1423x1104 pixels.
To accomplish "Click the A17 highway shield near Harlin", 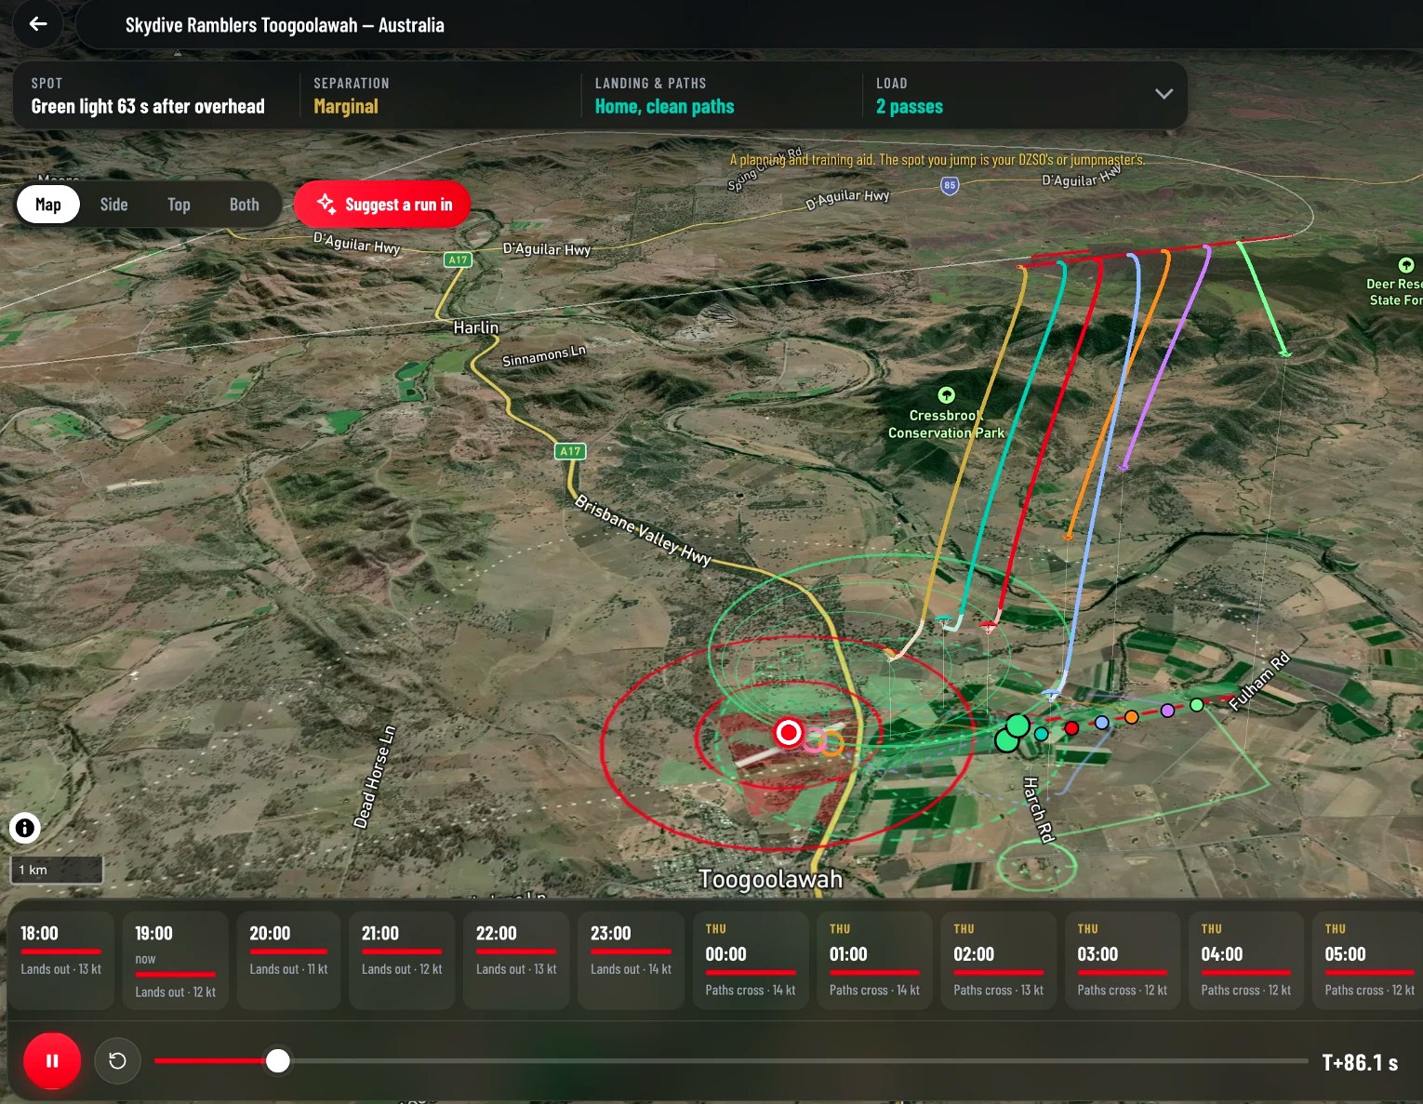I will [x=458, y=259].
